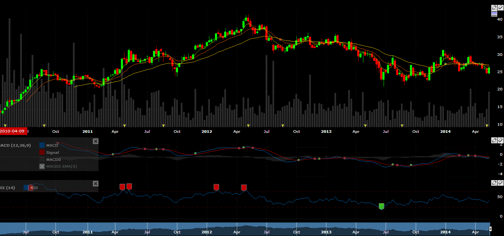Image resolution: width=504 pixels, height=236 pixels.
Task: Click the red RSI flag near February 2012
Action: [x=216, y=187]
